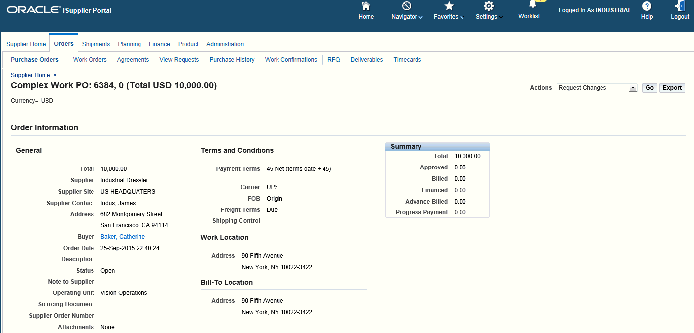Click the Status value Open
Screen dimensions: 694x333
(108, 271)
